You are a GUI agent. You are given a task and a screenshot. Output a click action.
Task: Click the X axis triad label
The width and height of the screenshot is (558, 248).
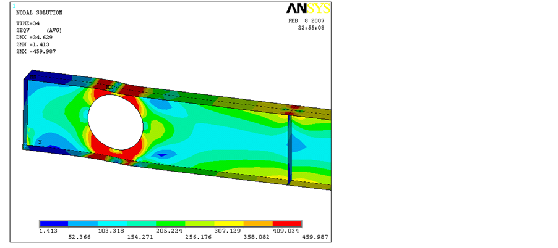[40, 142]
